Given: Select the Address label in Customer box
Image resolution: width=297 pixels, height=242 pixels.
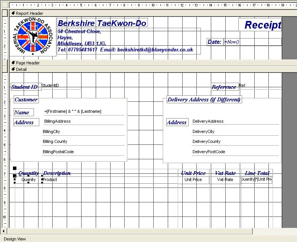Looking at the screenshot, I should (26, 122).
